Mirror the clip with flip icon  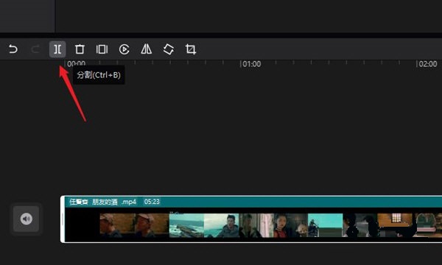pyautogui.click(x=147, y=49)
